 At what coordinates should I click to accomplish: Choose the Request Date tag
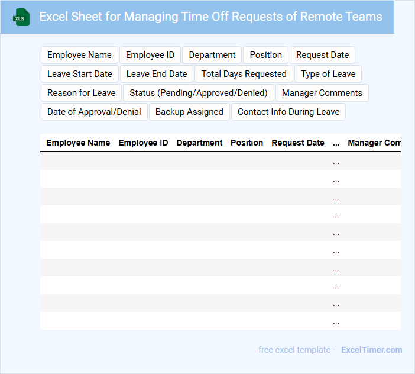(322, 55)
